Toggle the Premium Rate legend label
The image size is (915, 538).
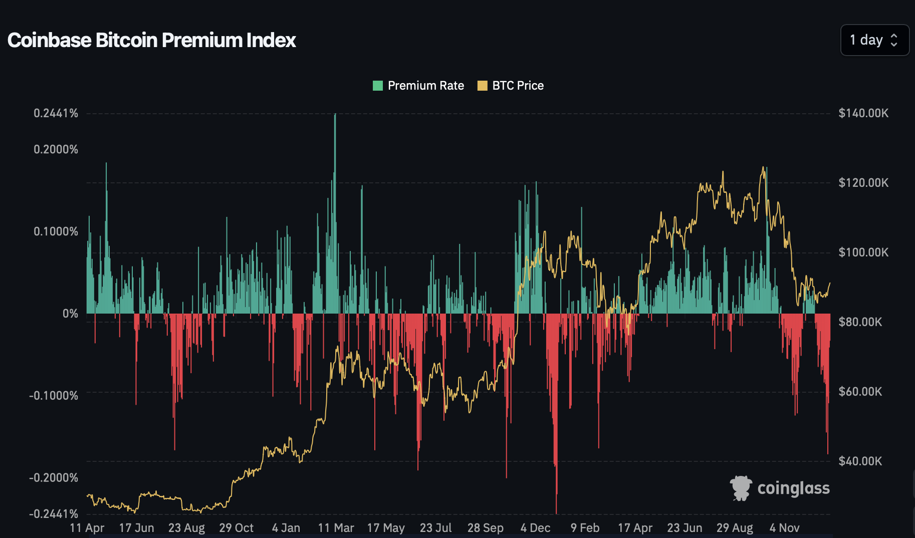click(425, 86)
